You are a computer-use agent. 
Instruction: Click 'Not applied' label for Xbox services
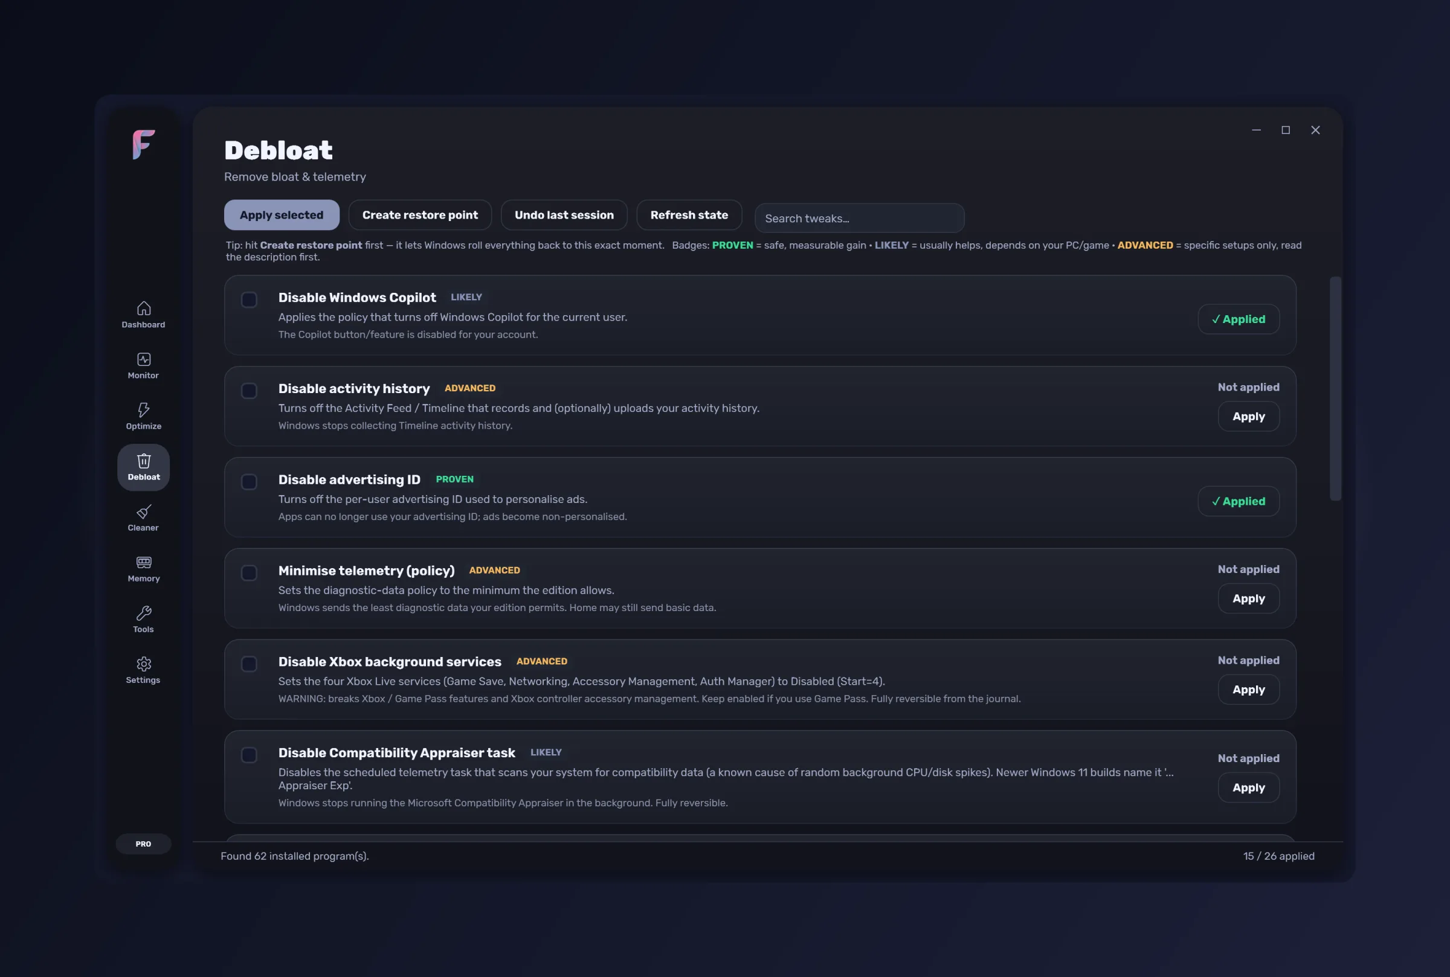tap(1249, 660)
